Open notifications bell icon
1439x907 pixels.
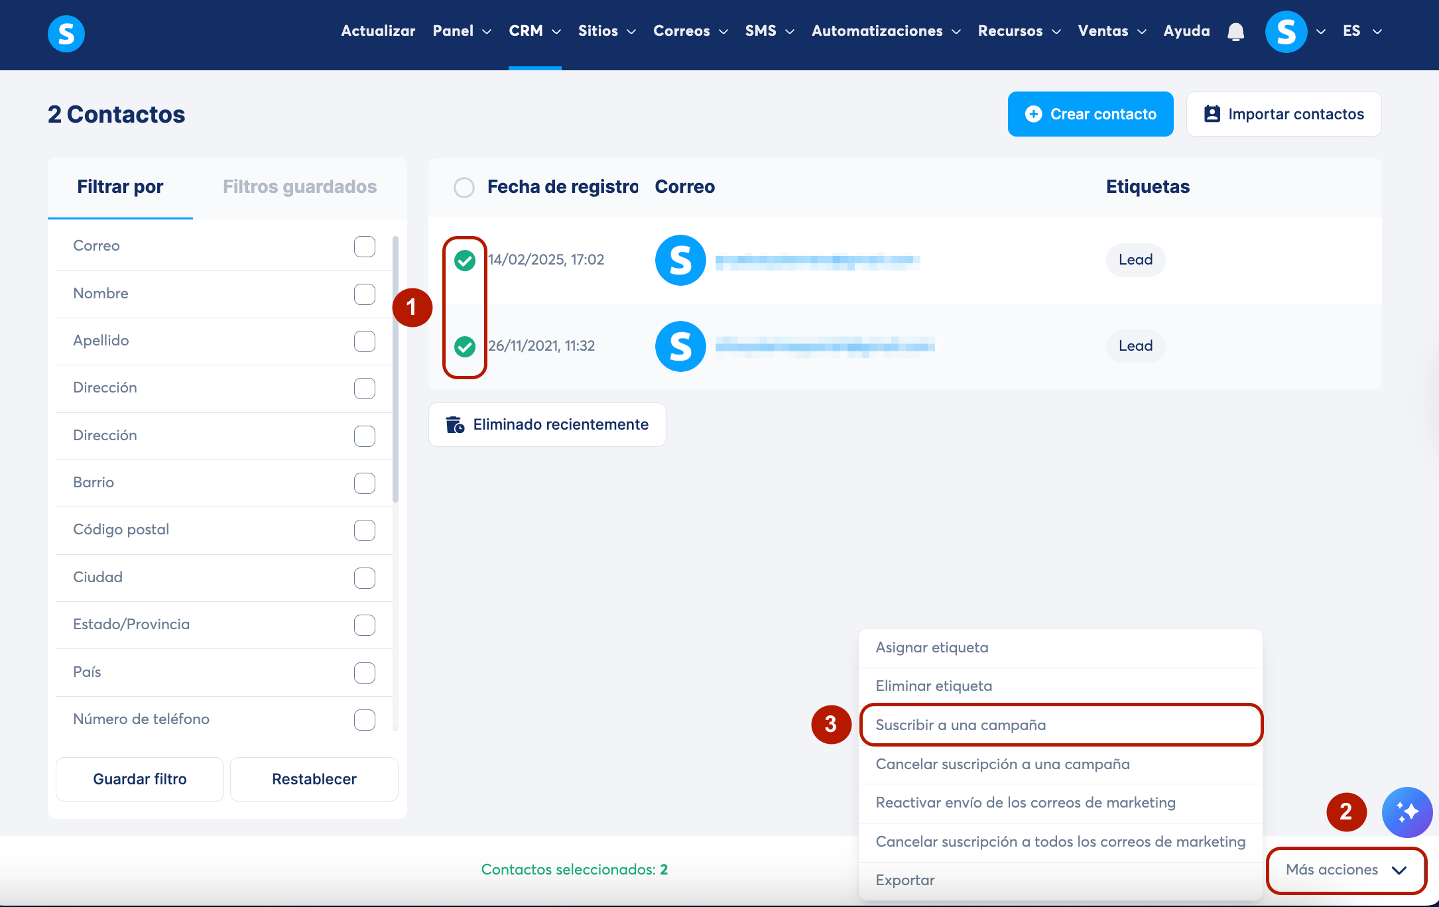pyautogui.click(x=1235, y=32)
